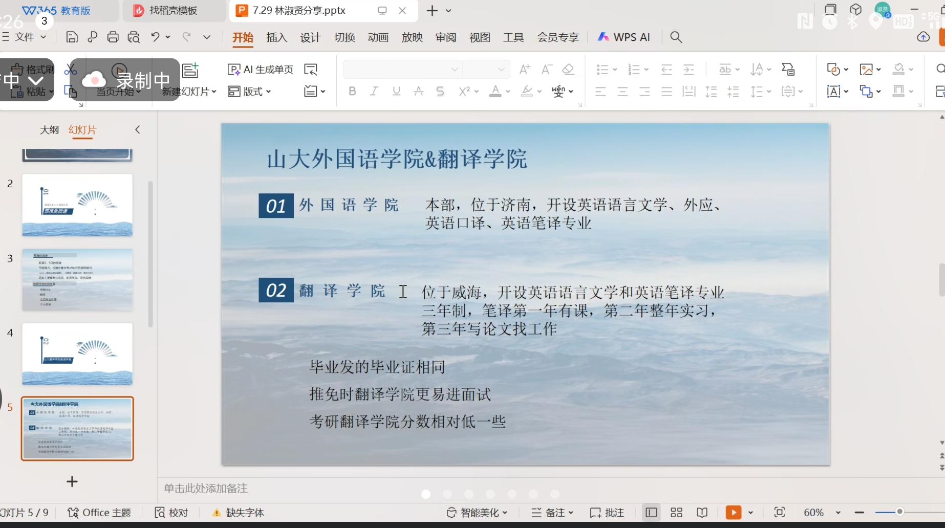The height and width of the screenshot is (528, 945).
Task: Click the Undo arrow icon
Action: click(x=155, y=37)
